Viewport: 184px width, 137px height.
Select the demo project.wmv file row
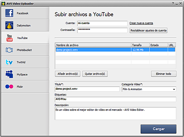click(x=115, y=50)
